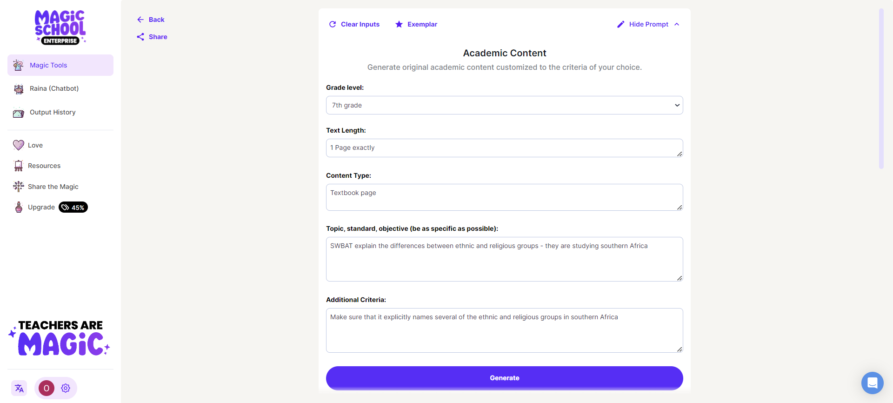The width and height of the screenshot is (893, 403).
Task: Click the Magic School Enterprise logo
Action: point(60,27)
